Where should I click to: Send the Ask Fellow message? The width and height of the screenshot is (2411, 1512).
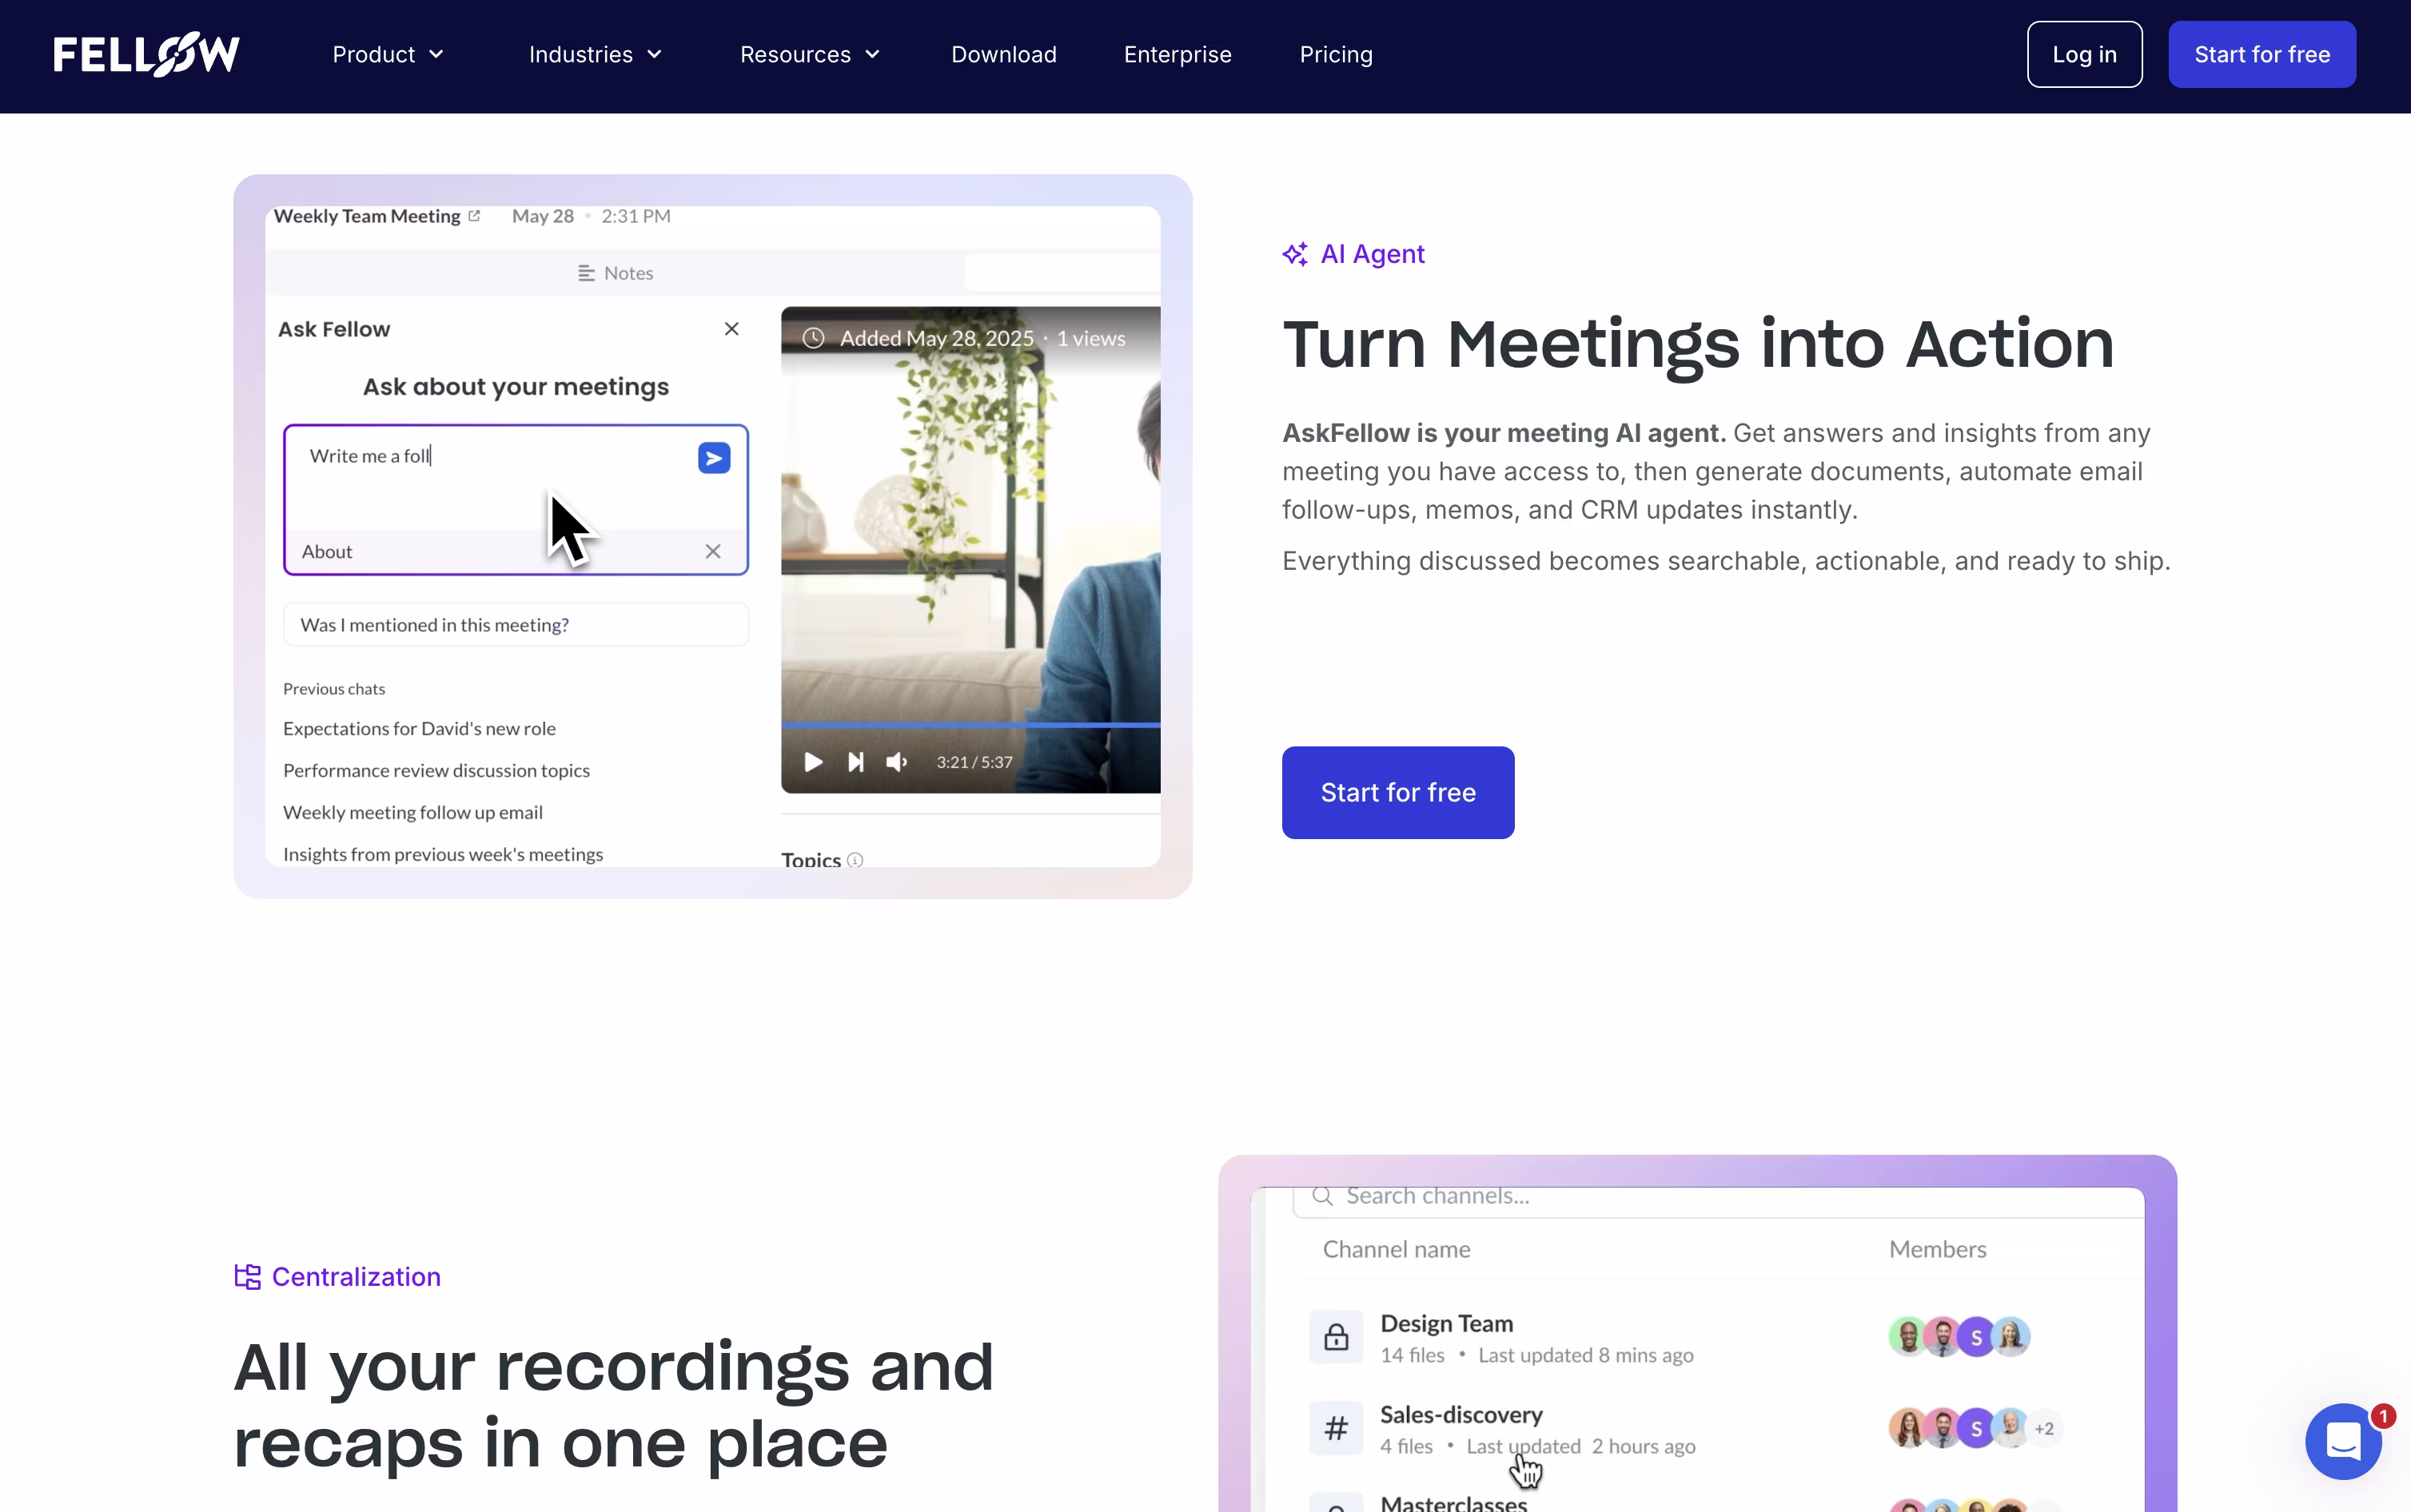pyautogui.click(x=713, y=458)
